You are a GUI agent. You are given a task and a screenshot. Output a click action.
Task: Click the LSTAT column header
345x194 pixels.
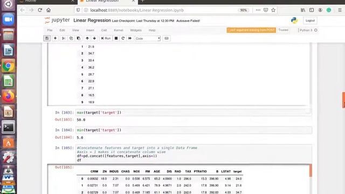pyautogui.click(x=226, y=171)
